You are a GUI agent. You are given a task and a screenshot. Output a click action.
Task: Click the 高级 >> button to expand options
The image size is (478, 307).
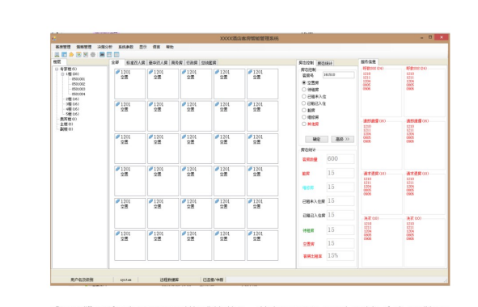(343, 139)
